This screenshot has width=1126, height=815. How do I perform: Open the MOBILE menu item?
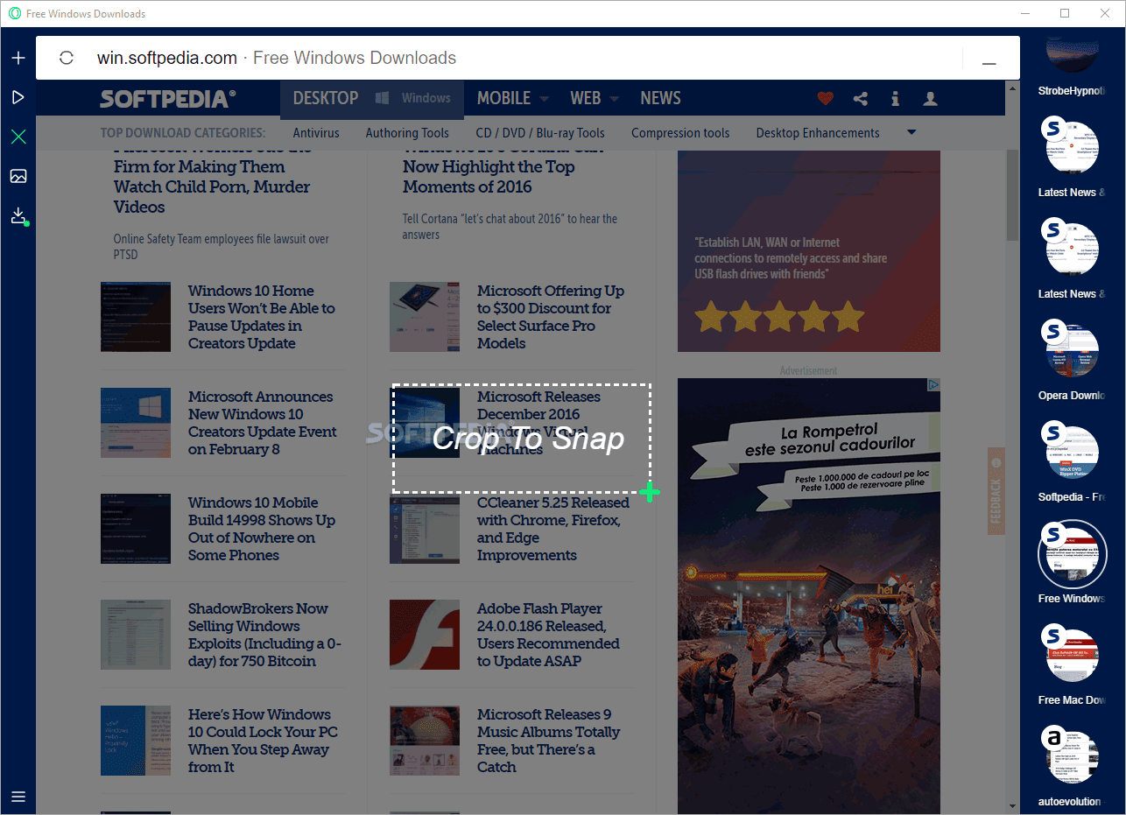tap(503, 98)
